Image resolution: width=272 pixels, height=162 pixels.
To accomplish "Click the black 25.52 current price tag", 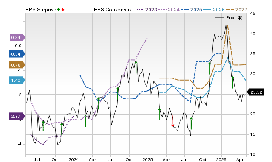I will coord(255,92).
